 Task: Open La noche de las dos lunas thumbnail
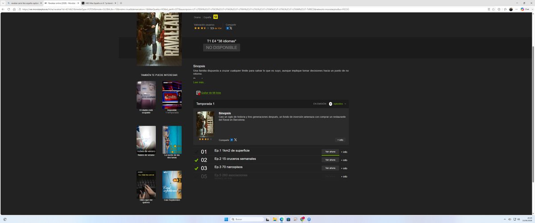point(172,140)
